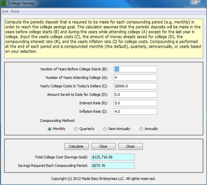Click the Savings Required Each Compounding Period result
This screenshot has width=207, height=185.
(113, 166)
